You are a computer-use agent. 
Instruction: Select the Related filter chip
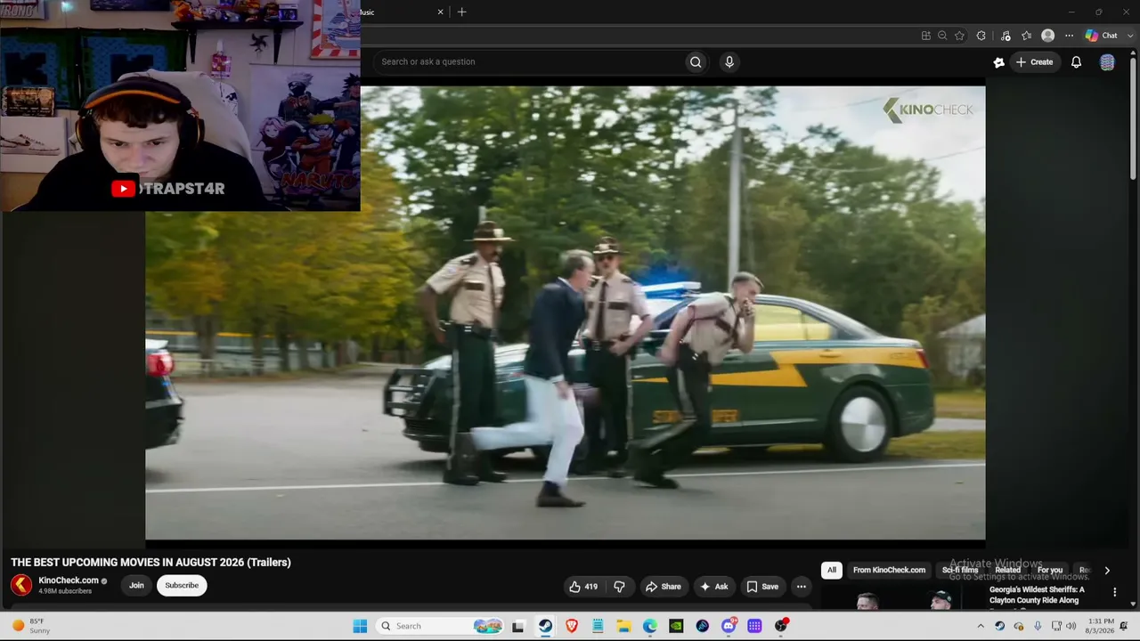(x=1007, y=570)
